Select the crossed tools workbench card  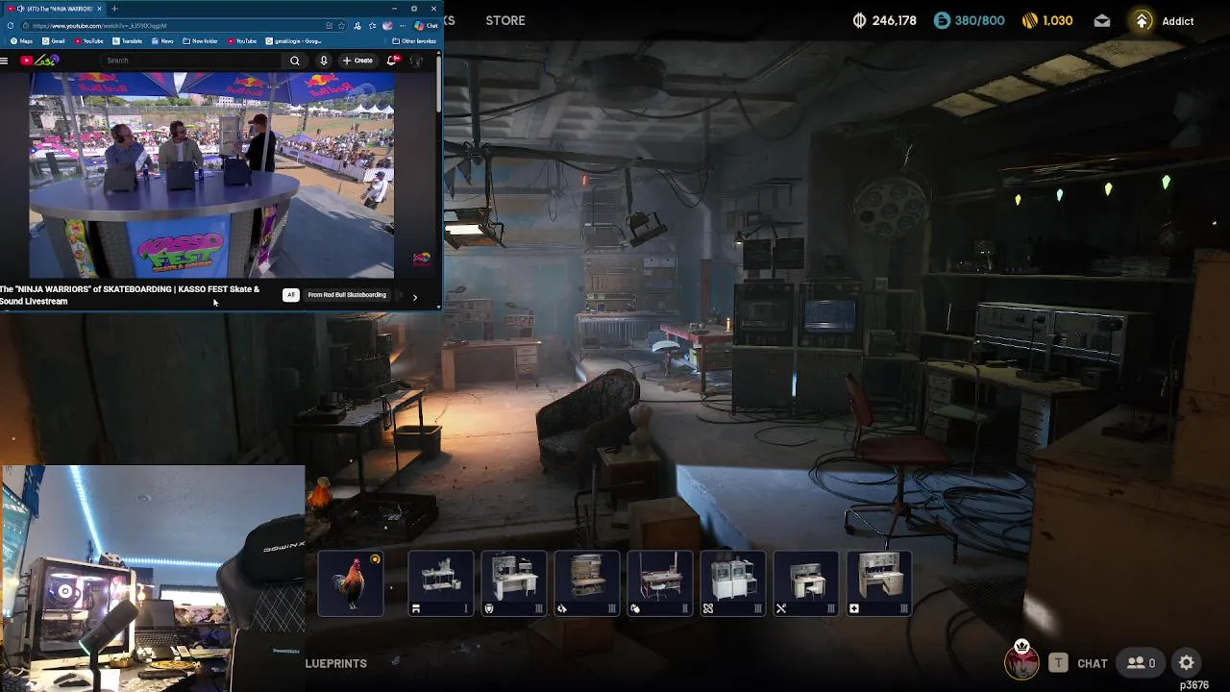pos(806,583)
